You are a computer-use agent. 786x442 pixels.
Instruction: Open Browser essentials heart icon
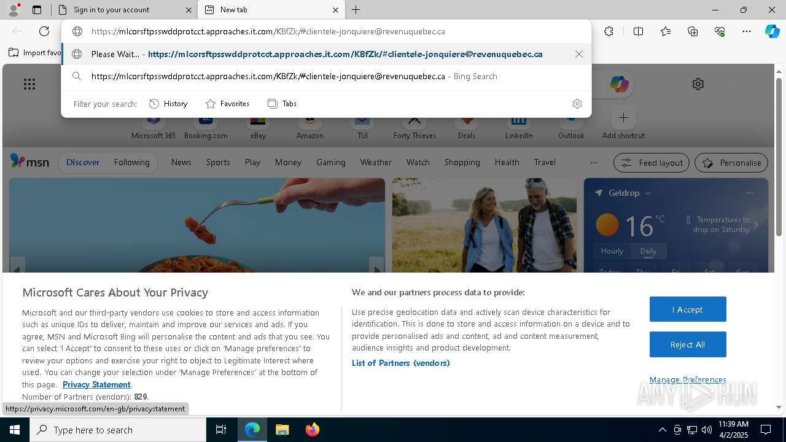(x=720, y=31)
